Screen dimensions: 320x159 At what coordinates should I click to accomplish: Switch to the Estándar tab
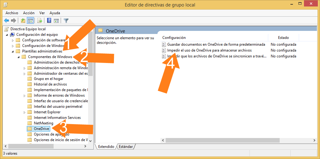[126, 147]
